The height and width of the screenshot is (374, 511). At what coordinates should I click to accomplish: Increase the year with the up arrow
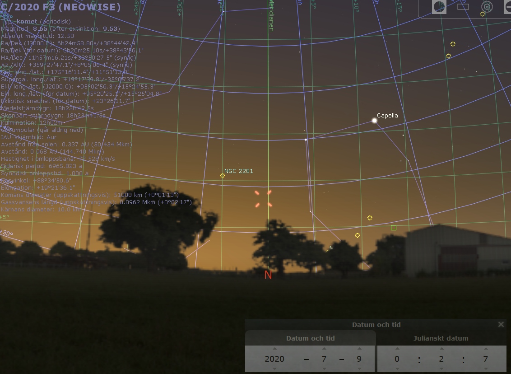click(274, 349)
